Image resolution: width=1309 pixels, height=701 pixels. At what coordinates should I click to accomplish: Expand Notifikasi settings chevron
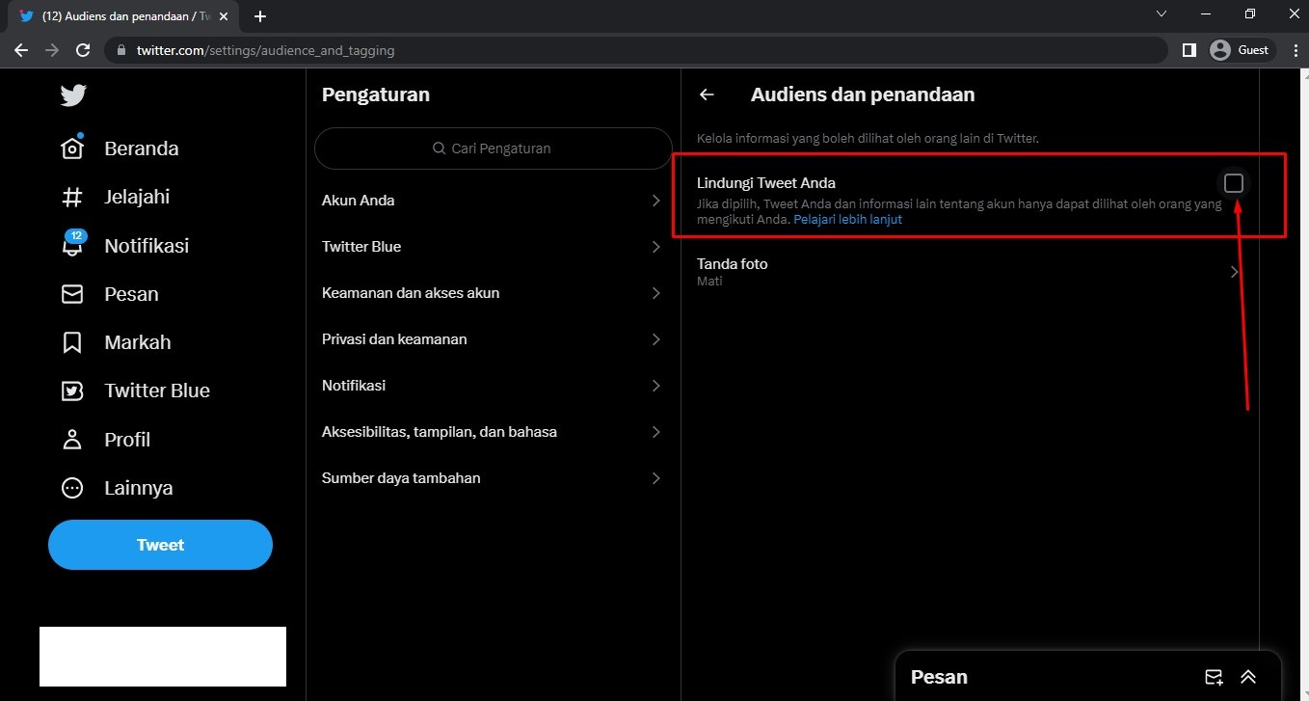[656, 386]
